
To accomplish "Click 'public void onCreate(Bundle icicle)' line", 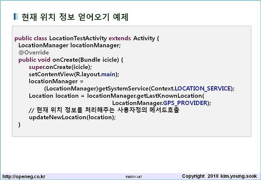I will [x=71, y=60].
